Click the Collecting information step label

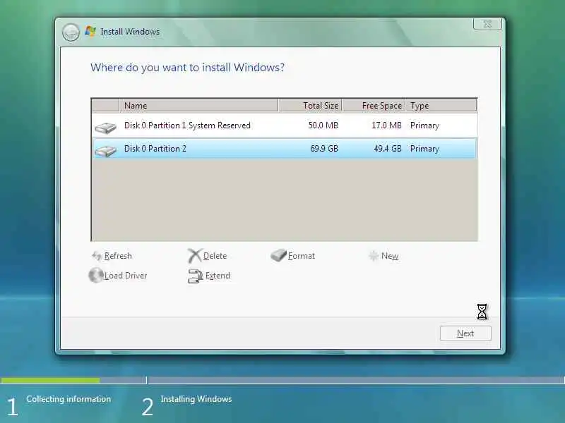[69, 399]
